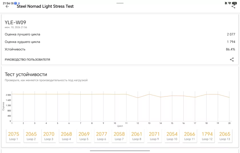Select the Loop 1 card scoring 2075
The image size is (240, 153).
13,136
